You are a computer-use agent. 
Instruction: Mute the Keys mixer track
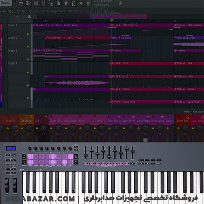[80, 128]
